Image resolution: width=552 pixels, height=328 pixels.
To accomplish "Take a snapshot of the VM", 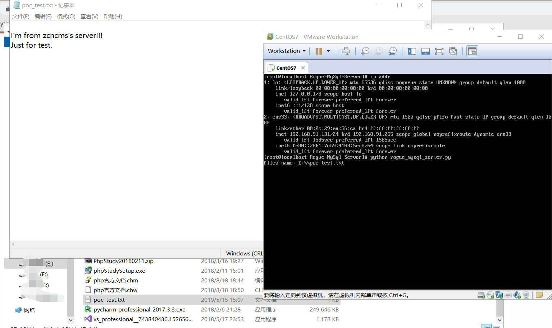I will 365,51.
